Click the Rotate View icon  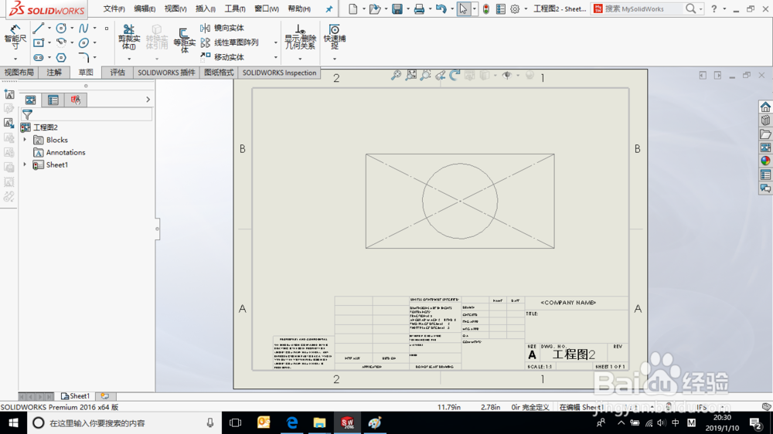(x=455, y=76)
